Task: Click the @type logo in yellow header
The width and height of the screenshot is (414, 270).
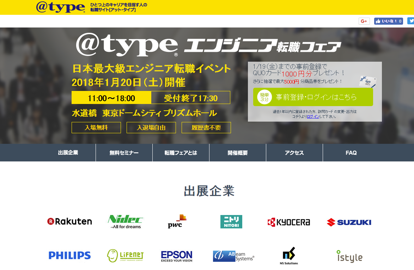Action: pyautogui.click(x=61, y=7)
